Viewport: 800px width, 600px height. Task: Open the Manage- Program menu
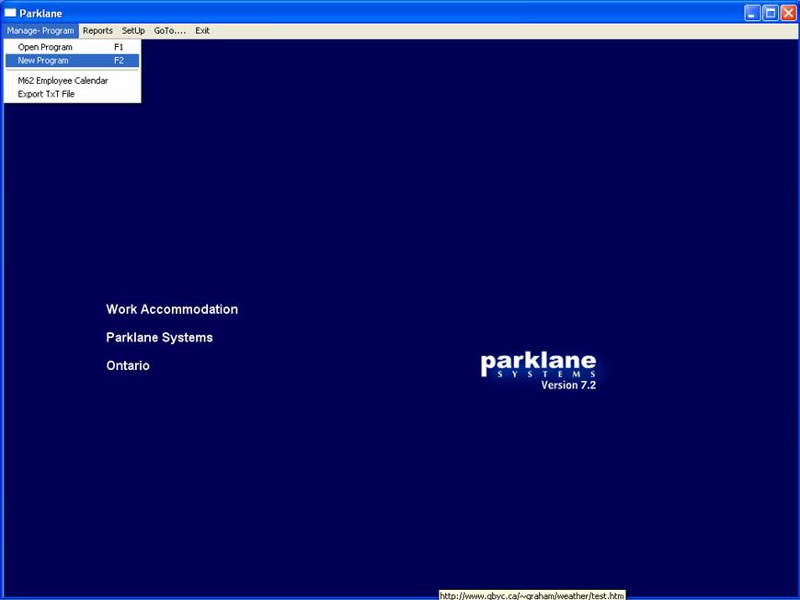click(40, 30)
